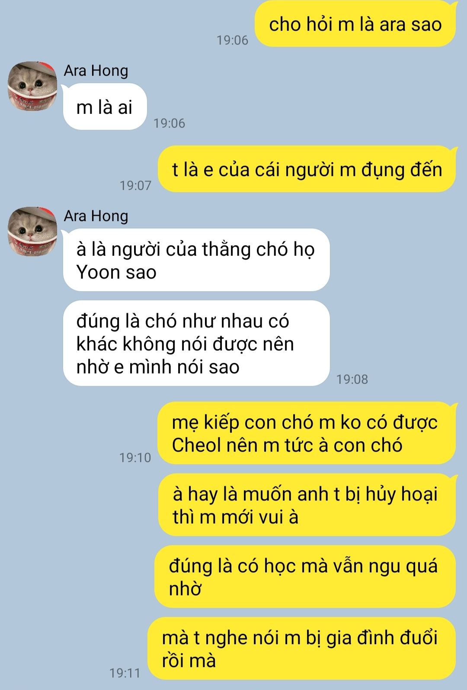
Task: Click the 19:10 timestamp
Action: 135,458
